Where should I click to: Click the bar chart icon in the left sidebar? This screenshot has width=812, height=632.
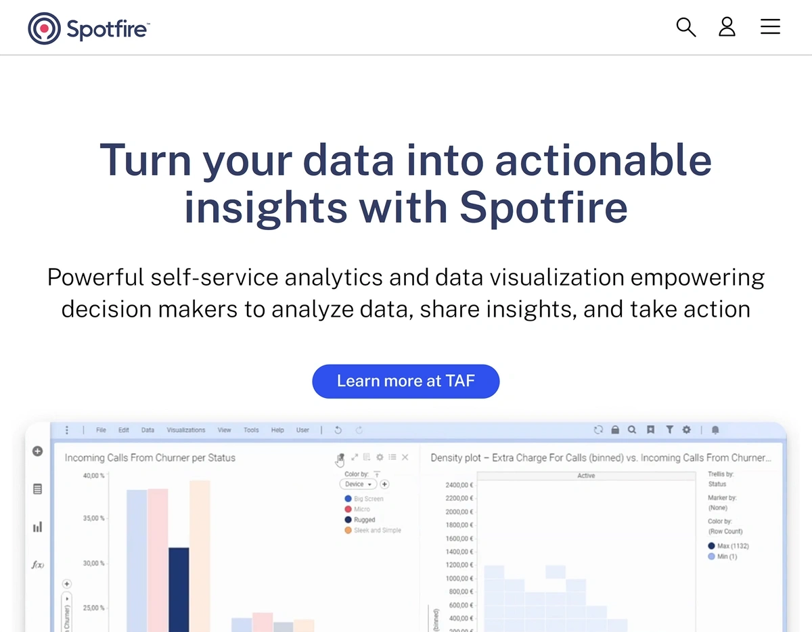(38, 526)
